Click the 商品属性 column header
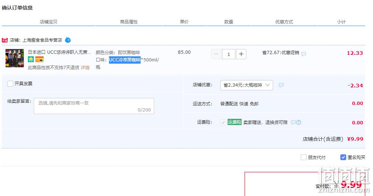This screenshot has width=373, height=196. click(129, 22)
